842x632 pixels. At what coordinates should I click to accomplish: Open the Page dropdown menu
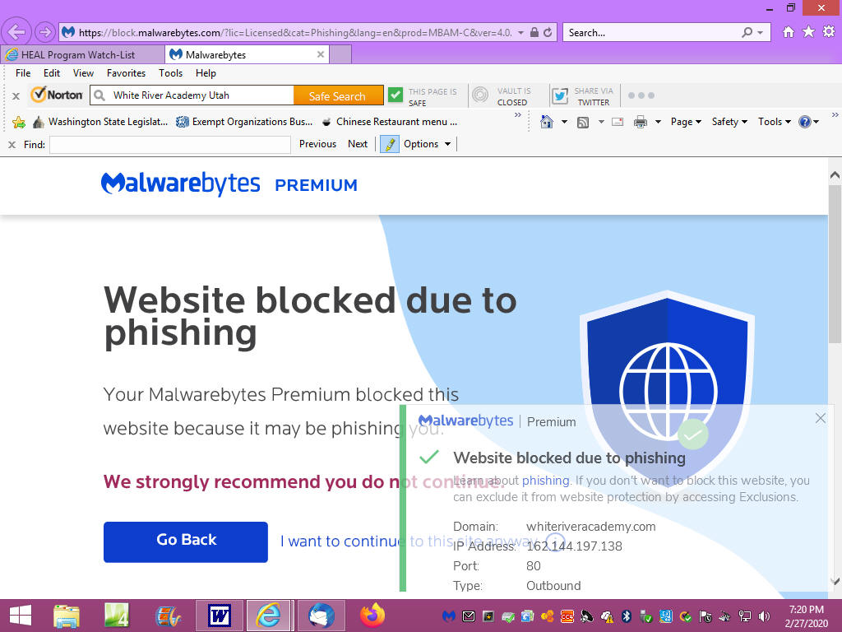pyautogui.click(x=686, y=122)
